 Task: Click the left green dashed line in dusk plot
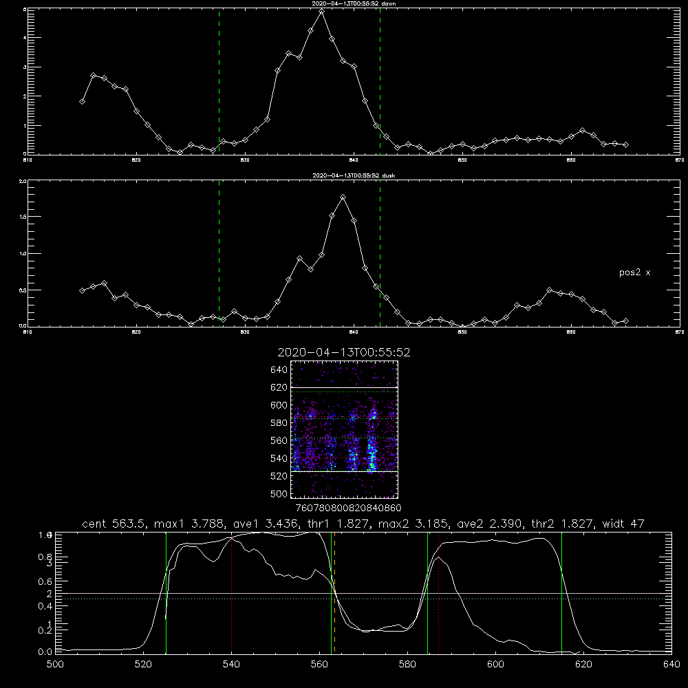coord(219,254)
